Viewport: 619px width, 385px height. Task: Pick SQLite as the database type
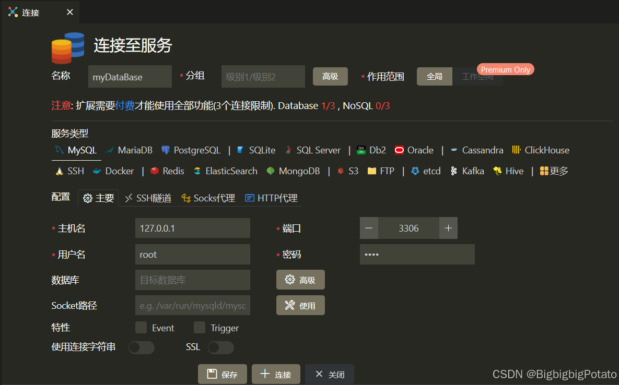pyautogui.click(x=256, y=150)
